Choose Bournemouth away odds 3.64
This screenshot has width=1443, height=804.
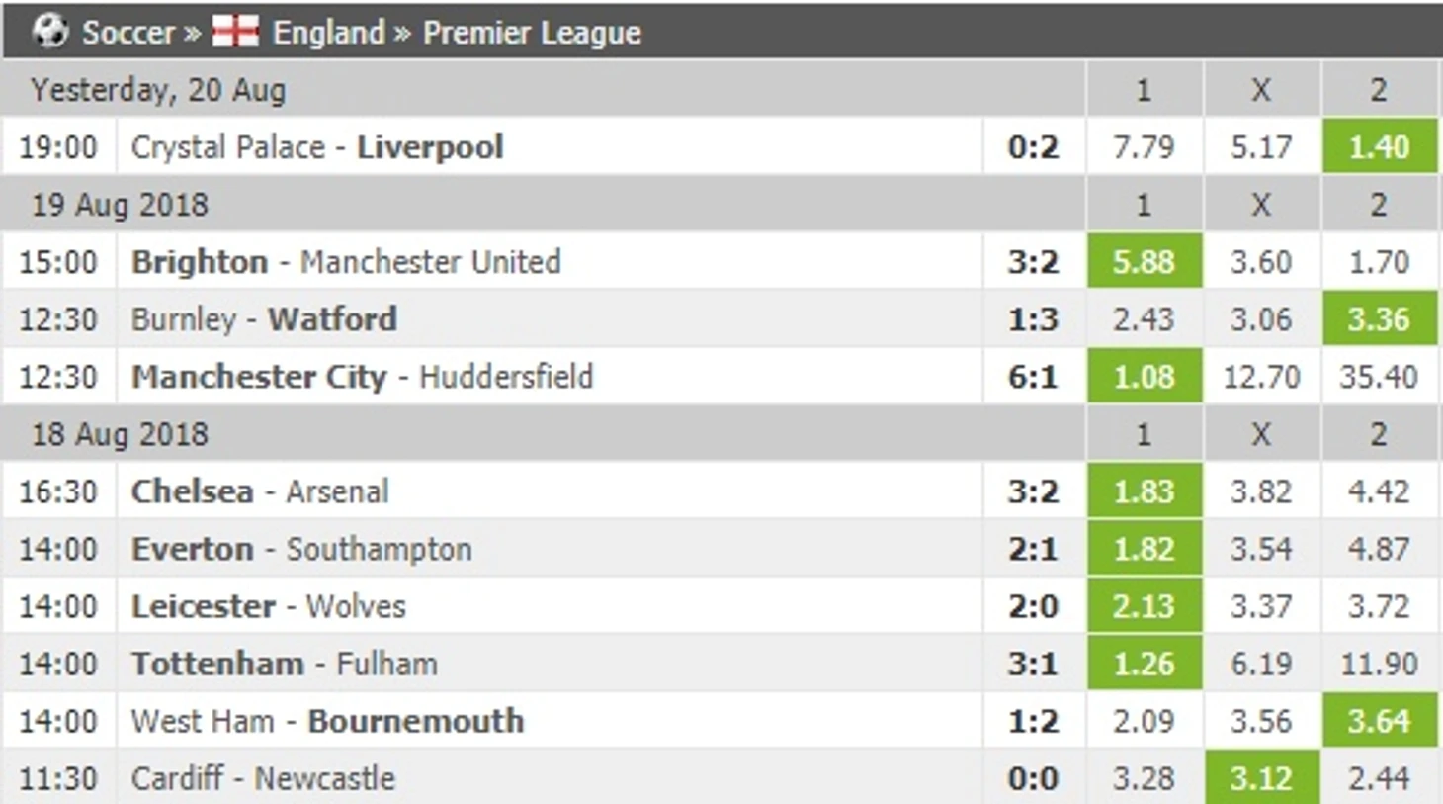[1380, 720]
